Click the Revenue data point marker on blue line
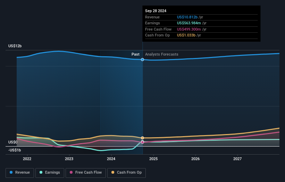 [x=142, y=59]
